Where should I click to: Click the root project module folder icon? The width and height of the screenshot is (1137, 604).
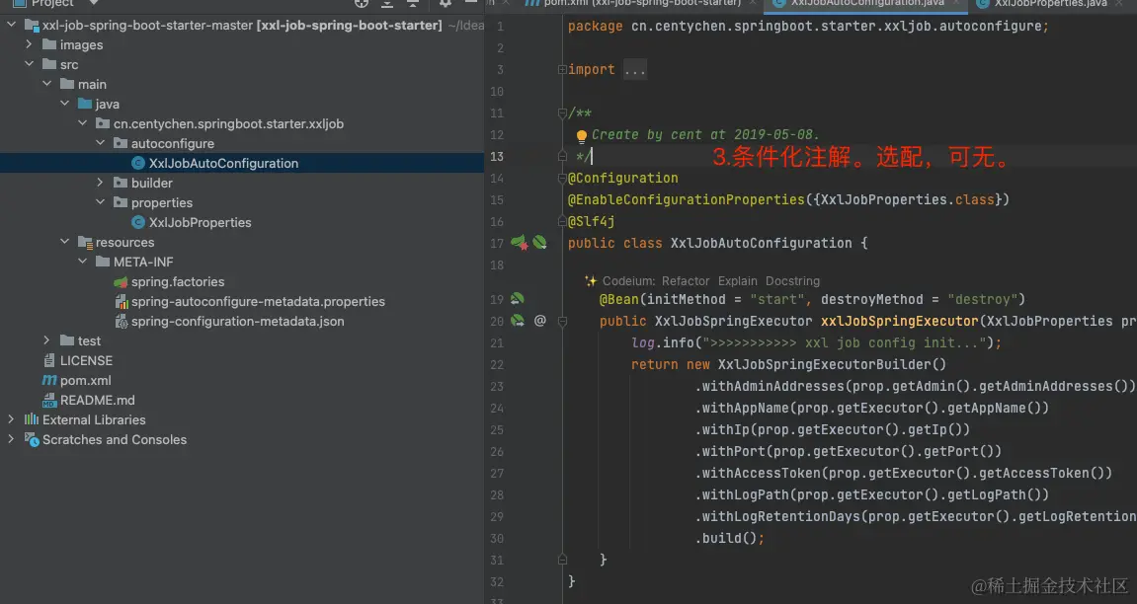[x=32, y=26]
